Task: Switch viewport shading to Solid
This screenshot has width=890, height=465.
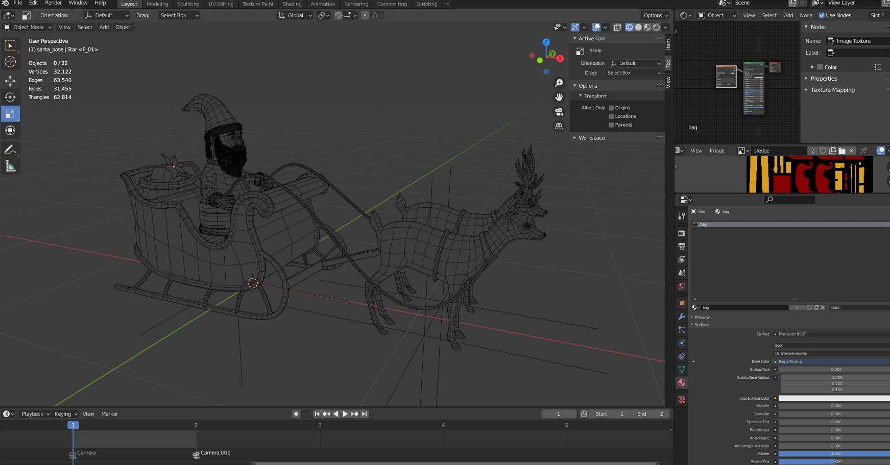Action: pos(638,27)
